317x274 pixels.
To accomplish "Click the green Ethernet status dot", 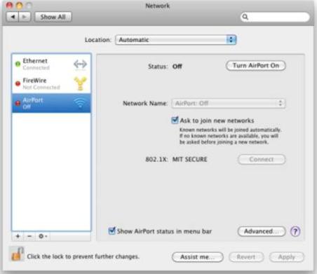I will [x=18, y=64].
